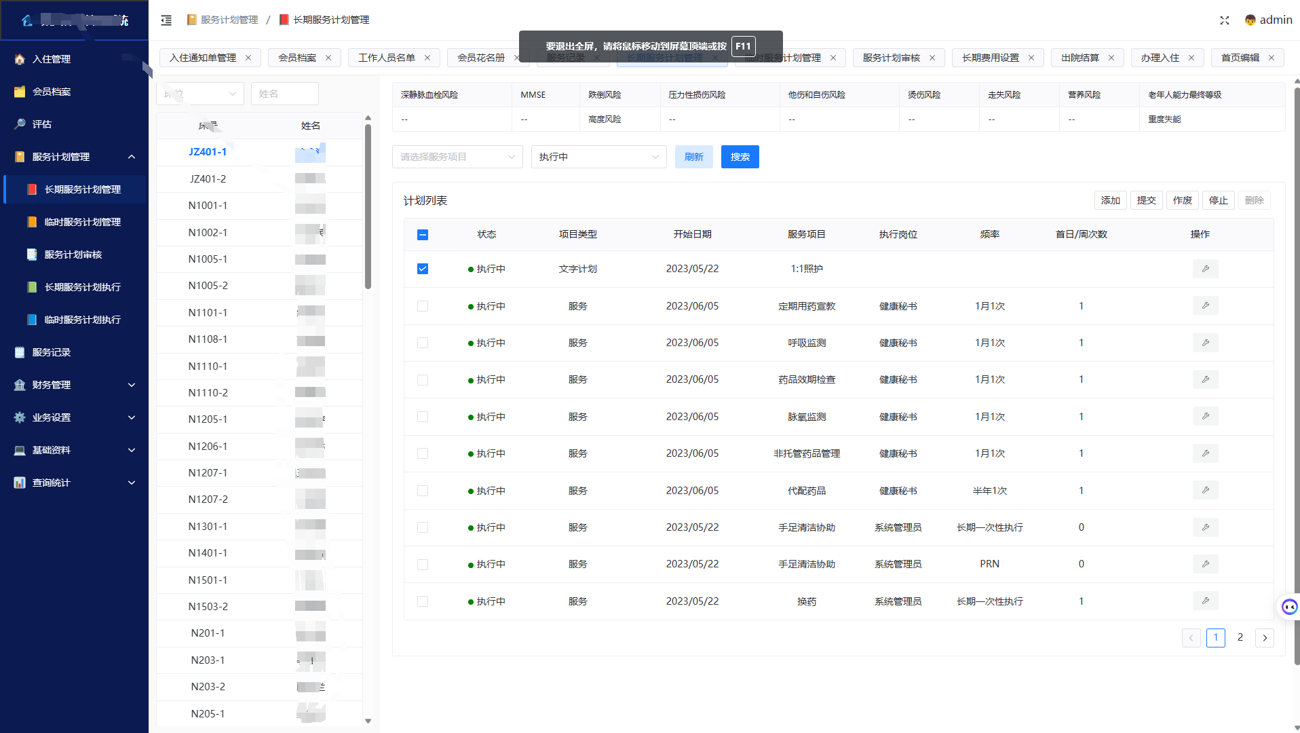
Task: Open the floating assistant chat icon
Action: [x=1288, y=607]
